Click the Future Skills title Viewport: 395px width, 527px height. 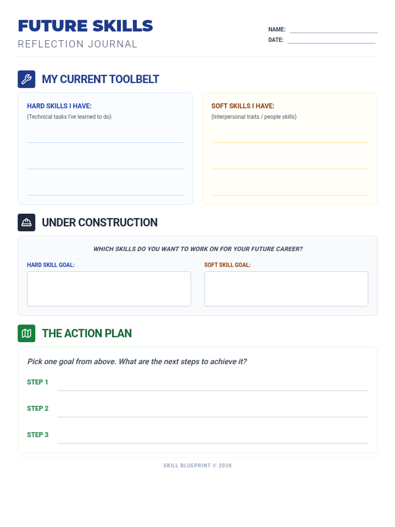(86, 26)
